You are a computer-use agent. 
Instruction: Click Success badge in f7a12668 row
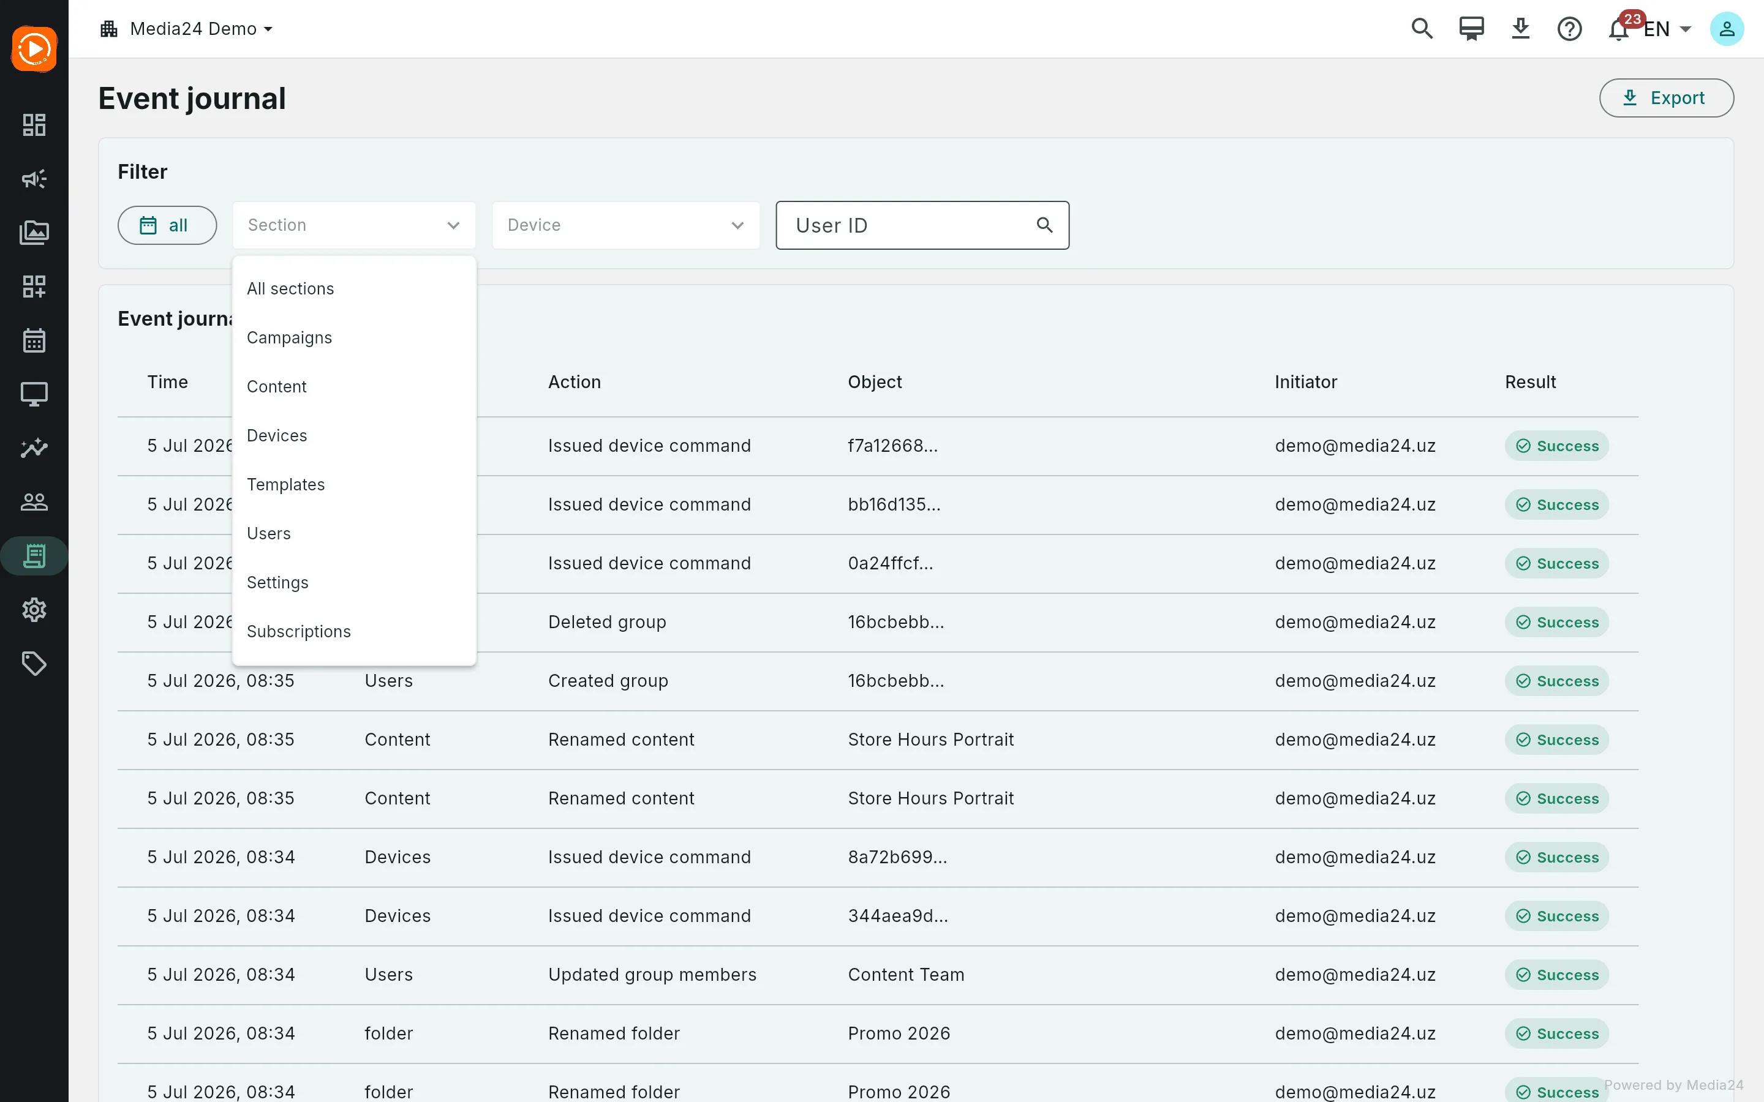click(x=1557, y=446)
